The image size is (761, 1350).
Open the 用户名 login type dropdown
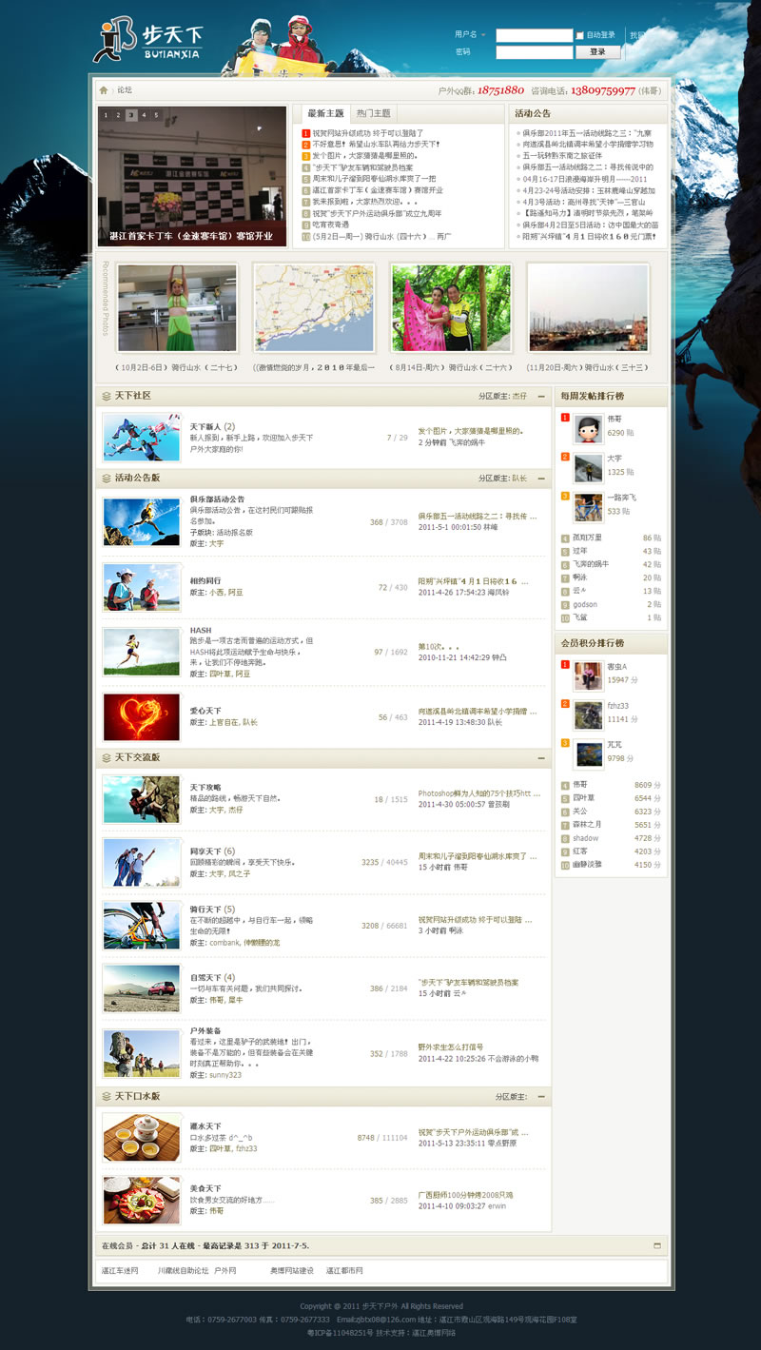pyautogui.click(x=483, y=35)
